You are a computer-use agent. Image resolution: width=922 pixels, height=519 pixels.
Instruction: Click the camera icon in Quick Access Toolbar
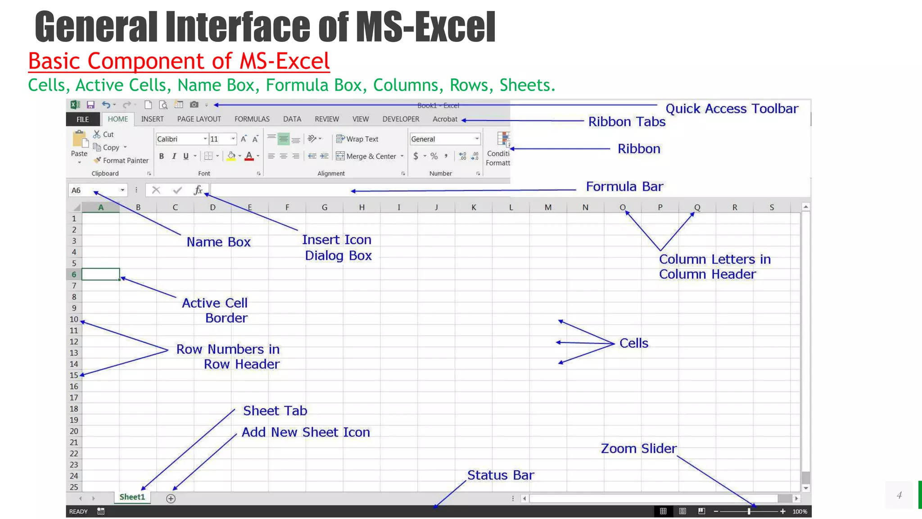coord(194,105)
